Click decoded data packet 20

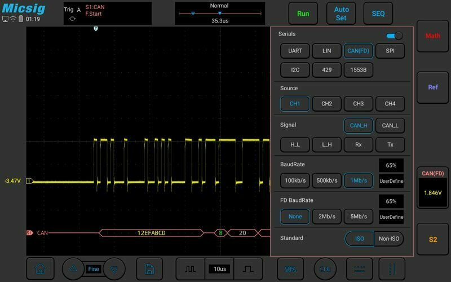click(242, 233)
